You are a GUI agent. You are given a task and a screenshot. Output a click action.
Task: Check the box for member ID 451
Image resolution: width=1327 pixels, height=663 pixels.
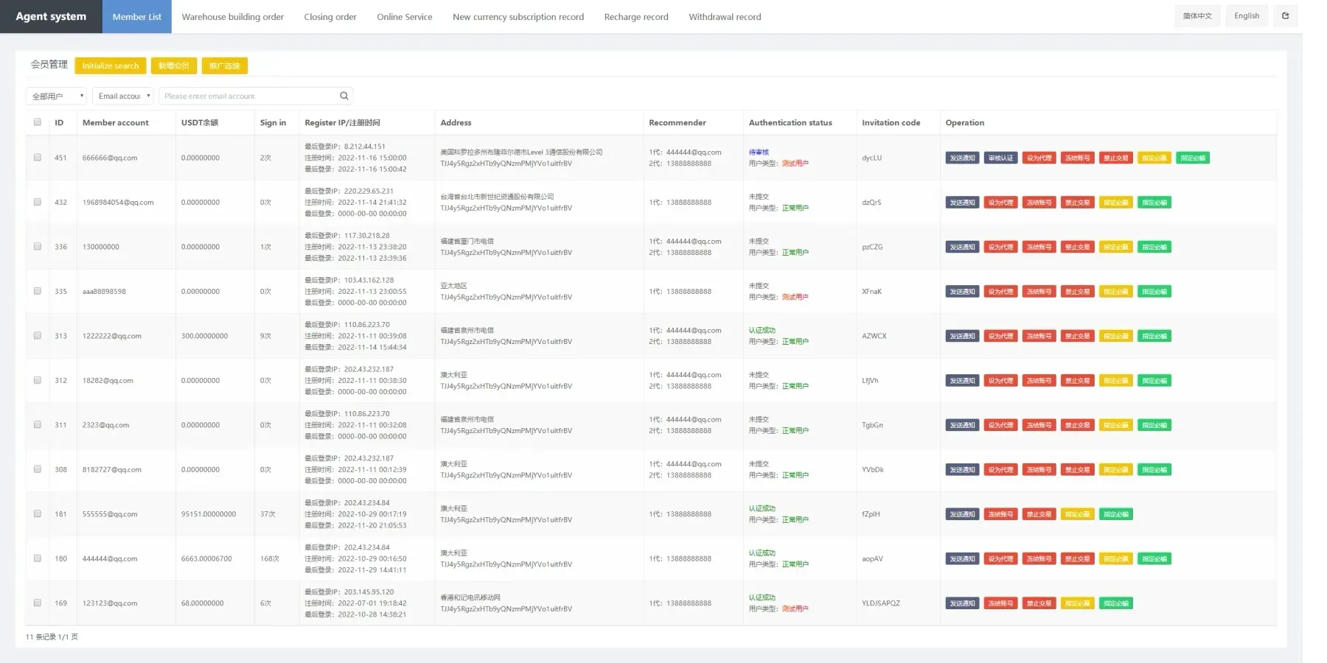[38, 158]
